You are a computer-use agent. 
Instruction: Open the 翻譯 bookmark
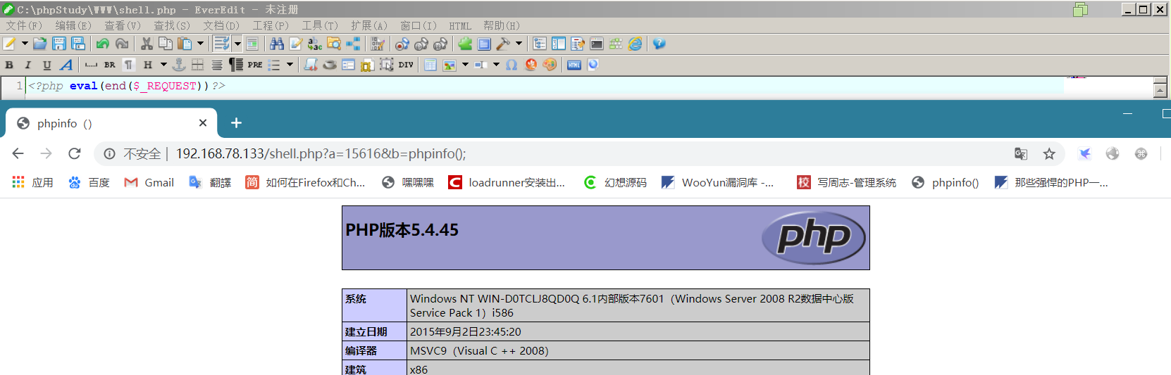(210, 182)
